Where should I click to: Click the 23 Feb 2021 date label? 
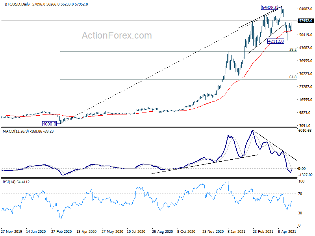pos(263,232)
